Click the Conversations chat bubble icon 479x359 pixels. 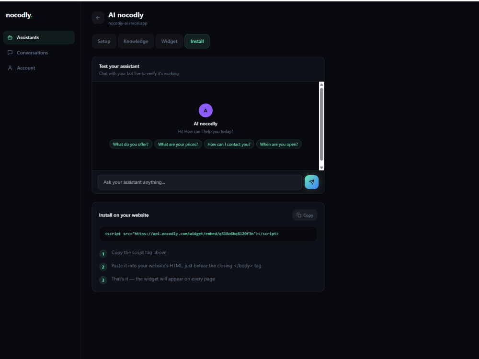click(10, 53)
